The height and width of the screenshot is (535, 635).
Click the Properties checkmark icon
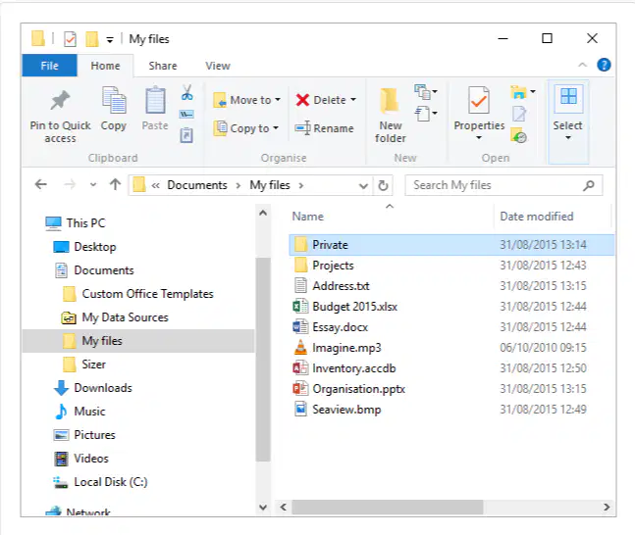[479, 100]
